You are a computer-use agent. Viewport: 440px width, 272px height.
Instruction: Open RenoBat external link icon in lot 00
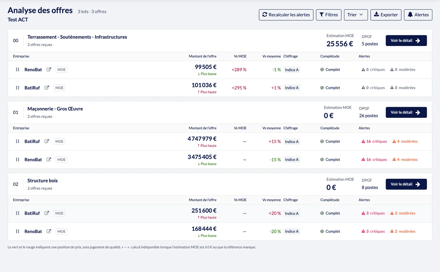(x=49, y=69)
